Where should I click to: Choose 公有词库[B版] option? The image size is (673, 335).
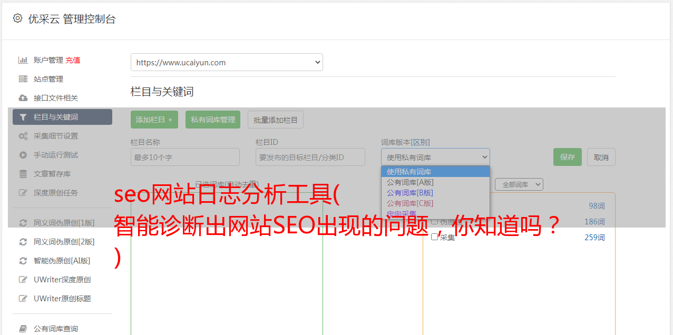[x=435, y=193]
